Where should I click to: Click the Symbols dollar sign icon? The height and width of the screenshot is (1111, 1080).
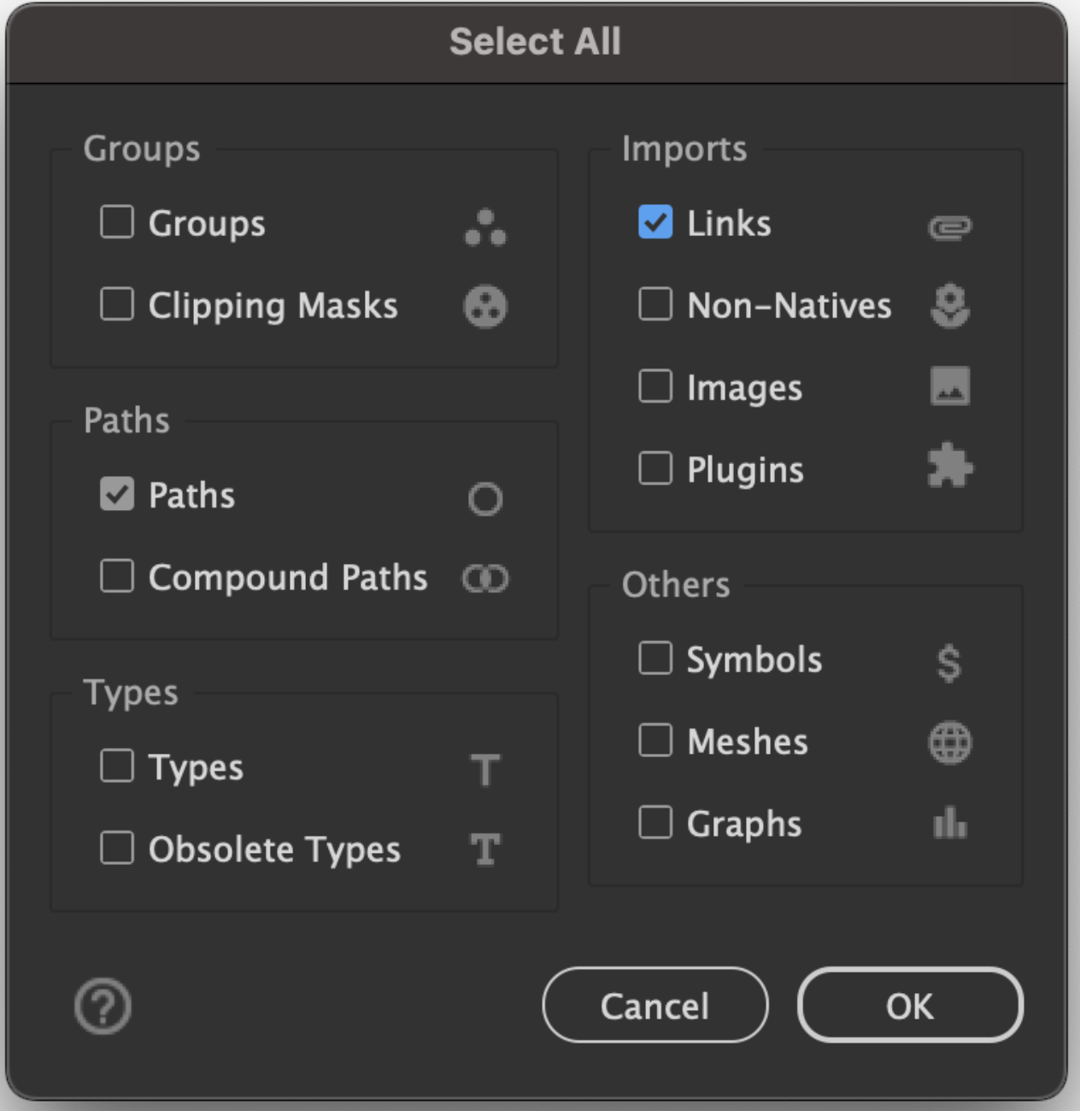coord(948,662)
